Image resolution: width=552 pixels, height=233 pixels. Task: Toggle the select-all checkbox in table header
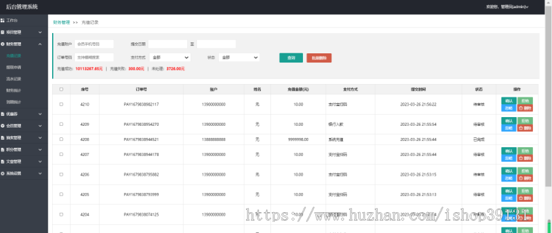[61, 90]
